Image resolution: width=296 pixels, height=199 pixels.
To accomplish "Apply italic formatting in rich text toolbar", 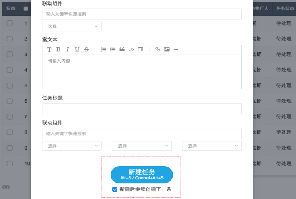I will click(68, 49).
